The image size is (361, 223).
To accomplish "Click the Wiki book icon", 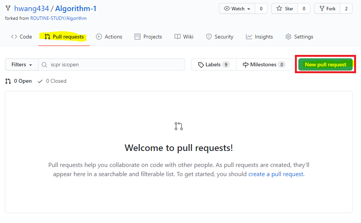I will tap(178, 37).
